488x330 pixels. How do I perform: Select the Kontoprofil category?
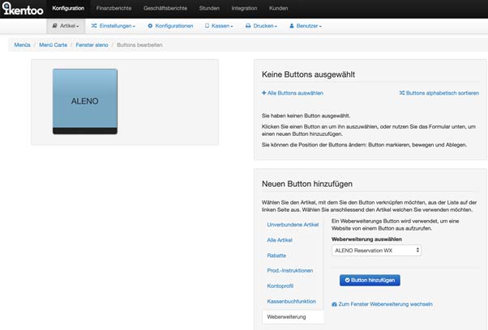point(280,286)
